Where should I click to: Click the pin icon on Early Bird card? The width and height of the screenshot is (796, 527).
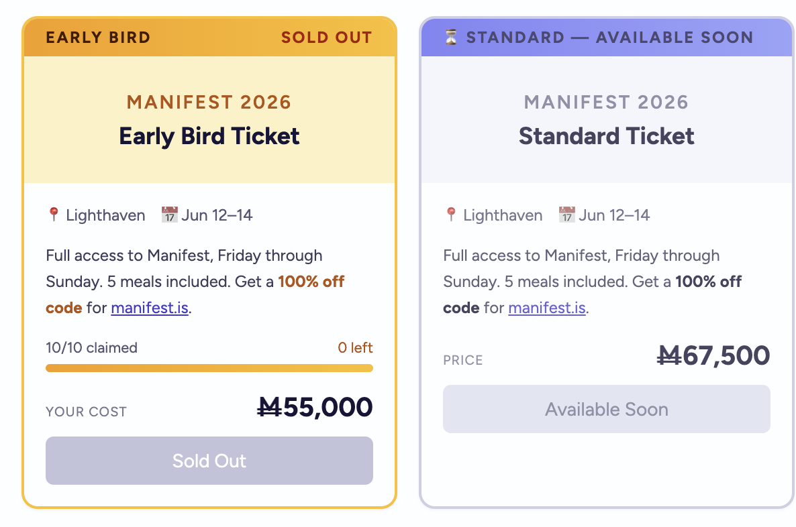(x=54, y=215)
